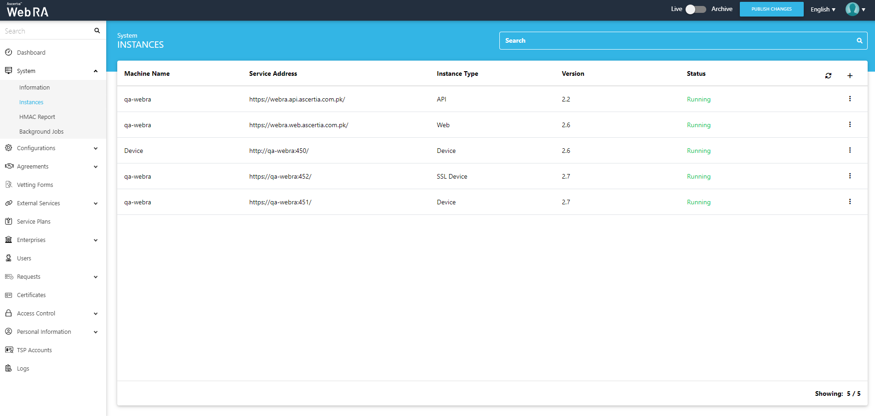
Task: Open Certificates from the sidebar
Action: click(x=31, y=295)
